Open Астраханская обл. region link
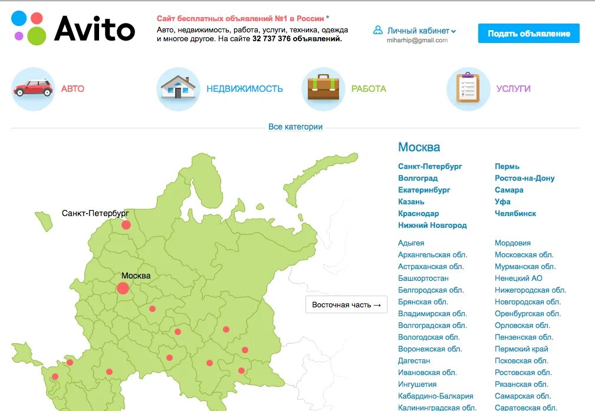The image size is (595, 411). click(430, 266)
